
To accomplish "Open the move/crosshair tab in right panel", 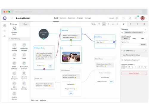I will (x=137, y=24).
